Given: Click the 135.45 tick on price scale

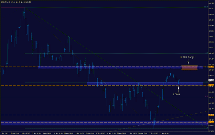Looking at the screenshot, I should coord(212,25).
